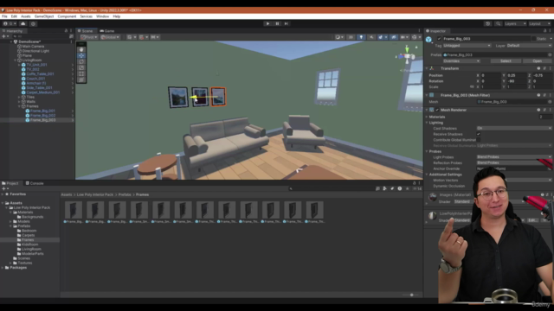The height and width of the screenshot is (311, 554).
Task: Select the Scale tool in scene overlay
Action: click(81, 67)
